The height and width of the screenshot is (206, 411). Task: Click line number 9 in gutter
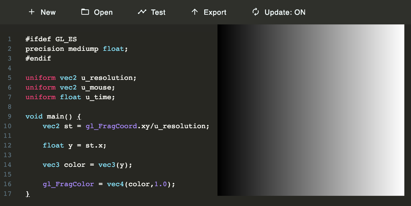click(x=9, y=116)
